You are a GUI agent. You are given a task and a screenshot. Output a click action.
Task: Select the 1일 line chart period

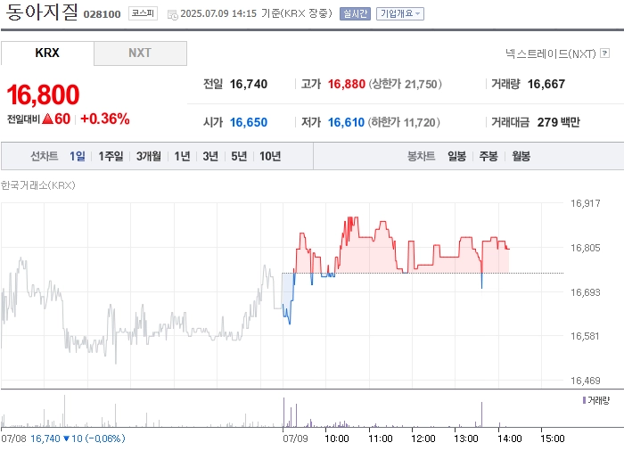click(78, 156)
